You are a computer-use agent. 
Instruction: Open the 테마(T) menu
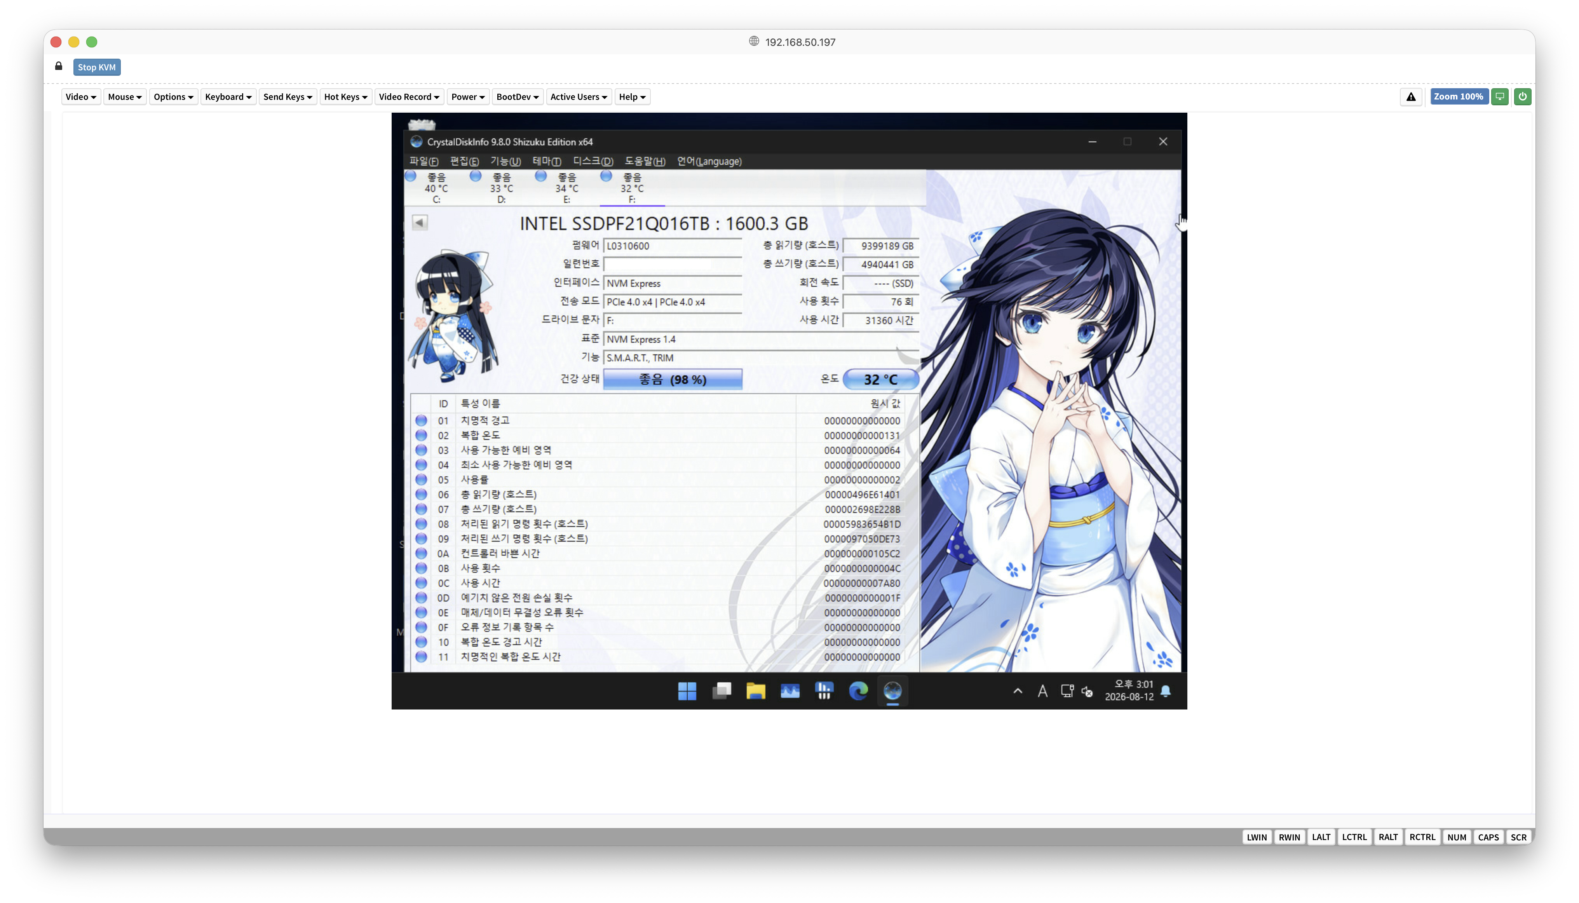coord(547,161)
